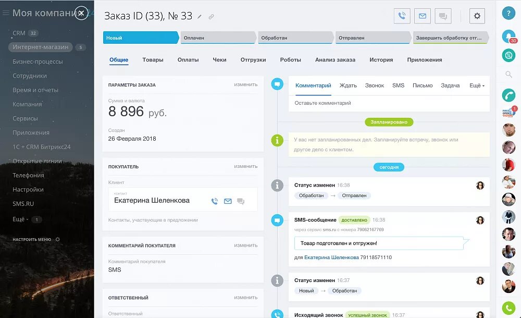Viewport: 521px width, 318px height.
Task: Click the phone call icon in the header
Action: [402, 16]
